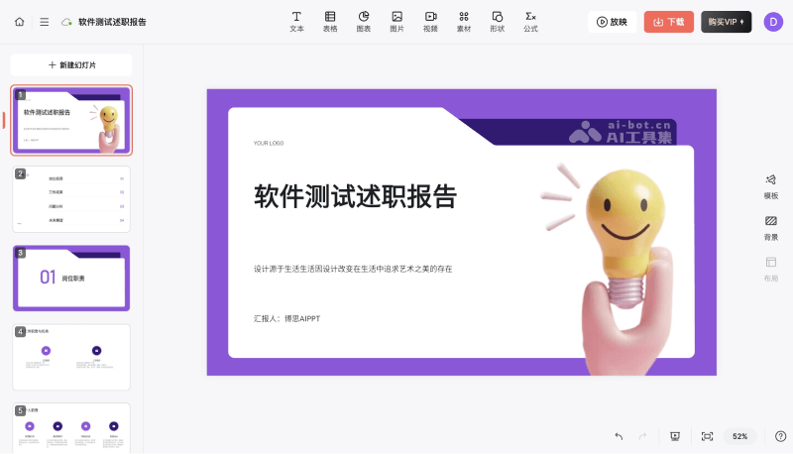
Task: Select the 文本 (Text) tool
Action: [x=296, y=21]
